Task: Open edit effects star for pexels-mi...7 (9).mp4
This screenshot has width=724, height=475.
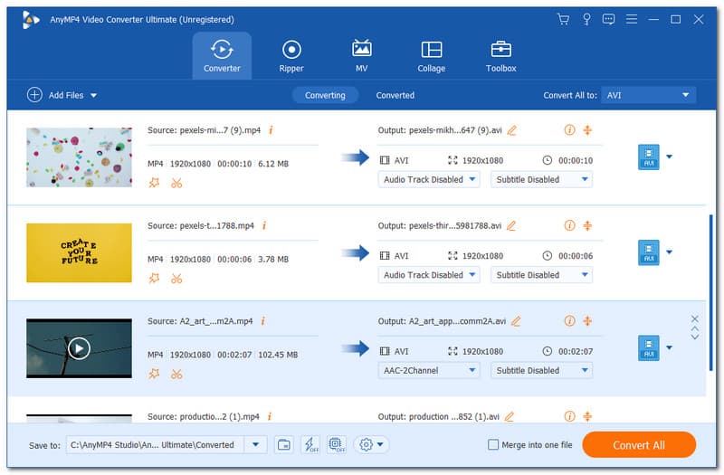Action: [154, 183]
